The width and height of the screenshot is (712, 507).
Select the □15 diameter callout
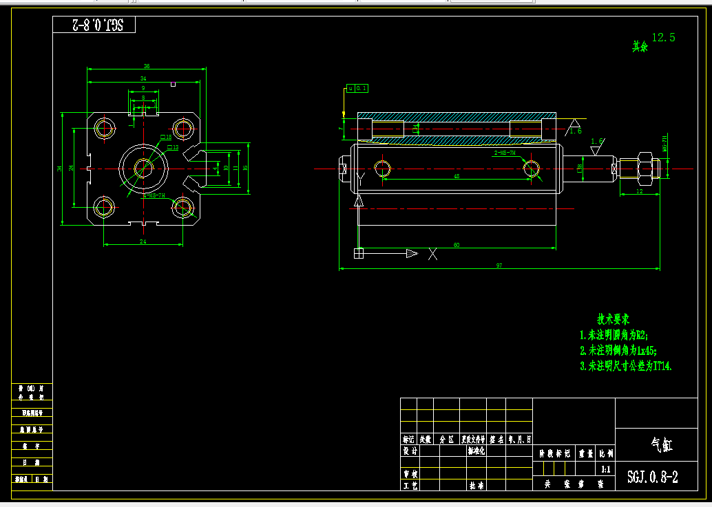tap(166, 137)
